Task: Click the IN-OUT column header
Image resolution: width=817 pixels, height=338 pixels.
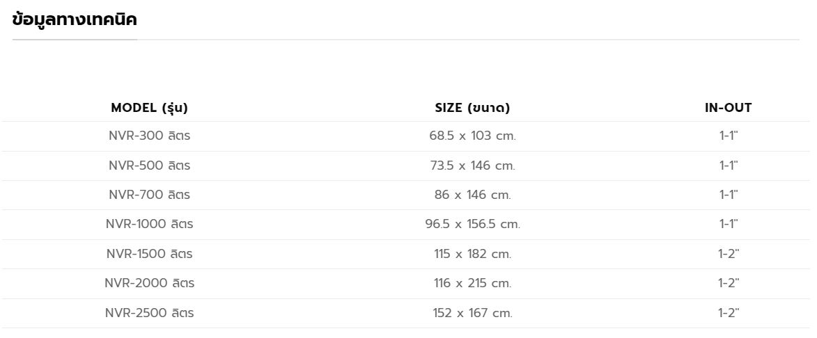Action: tap(728, 108)
